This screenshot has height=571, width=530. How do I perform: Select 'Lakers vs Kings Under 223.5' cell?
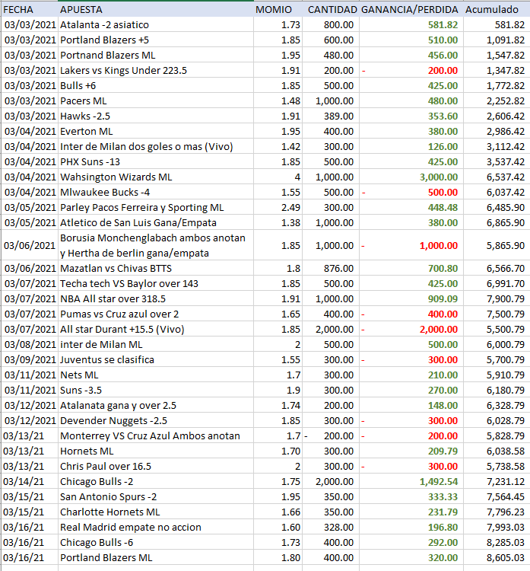(x=156, y=70)
